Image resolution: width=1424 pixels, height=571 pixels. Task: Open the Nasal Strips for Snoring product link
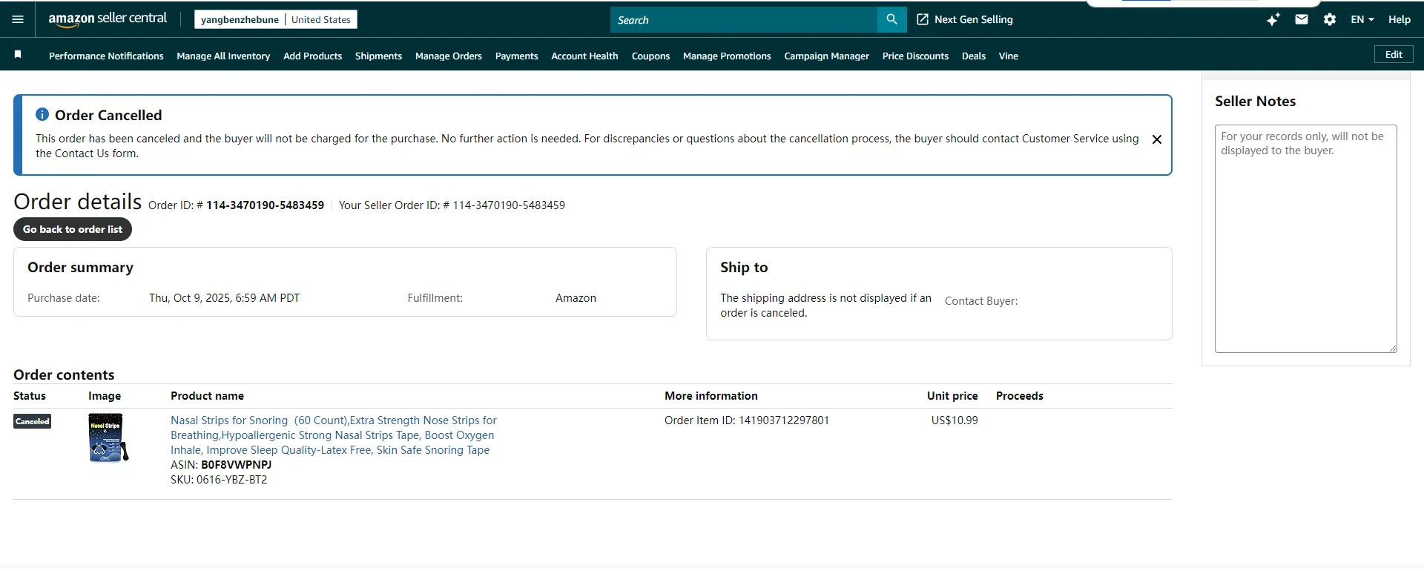click(x=334, y=435)
